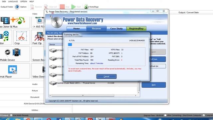Expand the Video category header
This screenshot has width=213, height=120.
coord(35,14)
